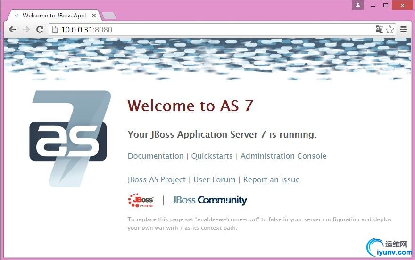Viewport: 415px width, 260px height.
Task: Open the Chrome hamburger menu
Action: coord(403,29)
